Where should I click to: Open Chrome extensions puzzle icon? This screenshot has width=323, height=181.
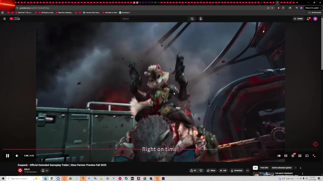[x=283, y=8]
